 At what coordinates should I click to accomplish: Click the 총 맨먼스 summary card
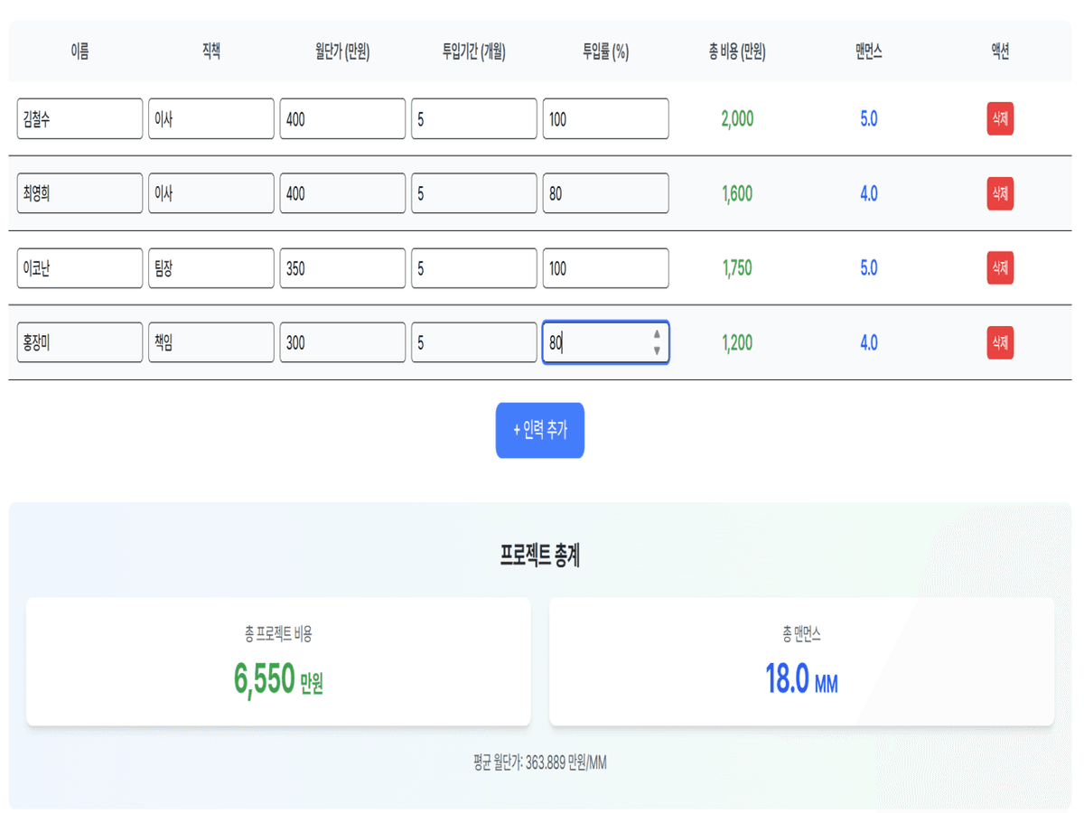801,661
